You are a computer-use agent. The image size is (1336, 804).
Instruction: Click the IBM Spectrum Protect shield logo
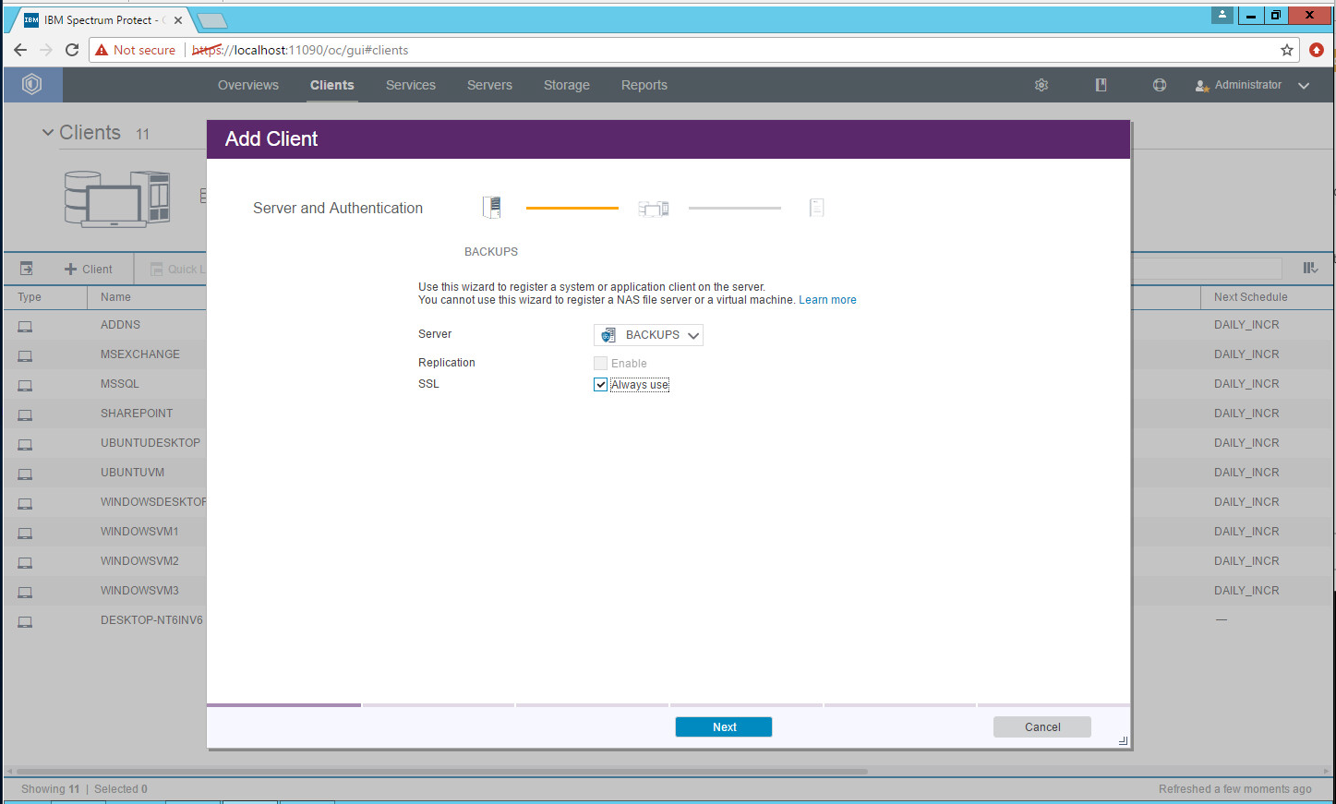coord(32,85)
